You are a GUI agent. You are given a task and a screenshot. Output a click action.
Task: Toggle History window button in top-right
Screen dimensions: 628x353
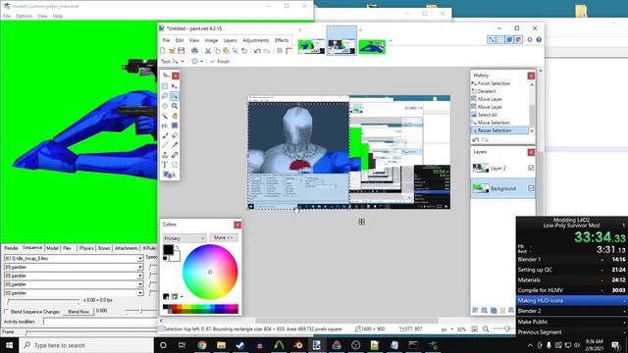click(500, 39)
